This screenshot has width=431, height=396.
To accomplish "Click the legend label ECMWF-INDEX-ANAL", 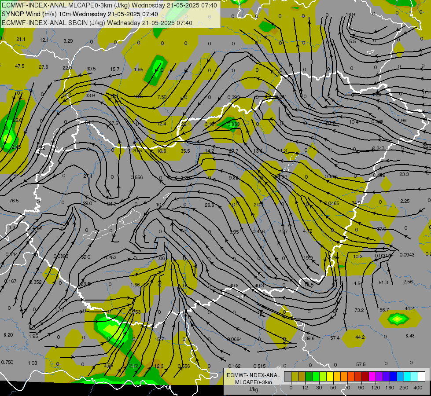I will click(253, 375).
